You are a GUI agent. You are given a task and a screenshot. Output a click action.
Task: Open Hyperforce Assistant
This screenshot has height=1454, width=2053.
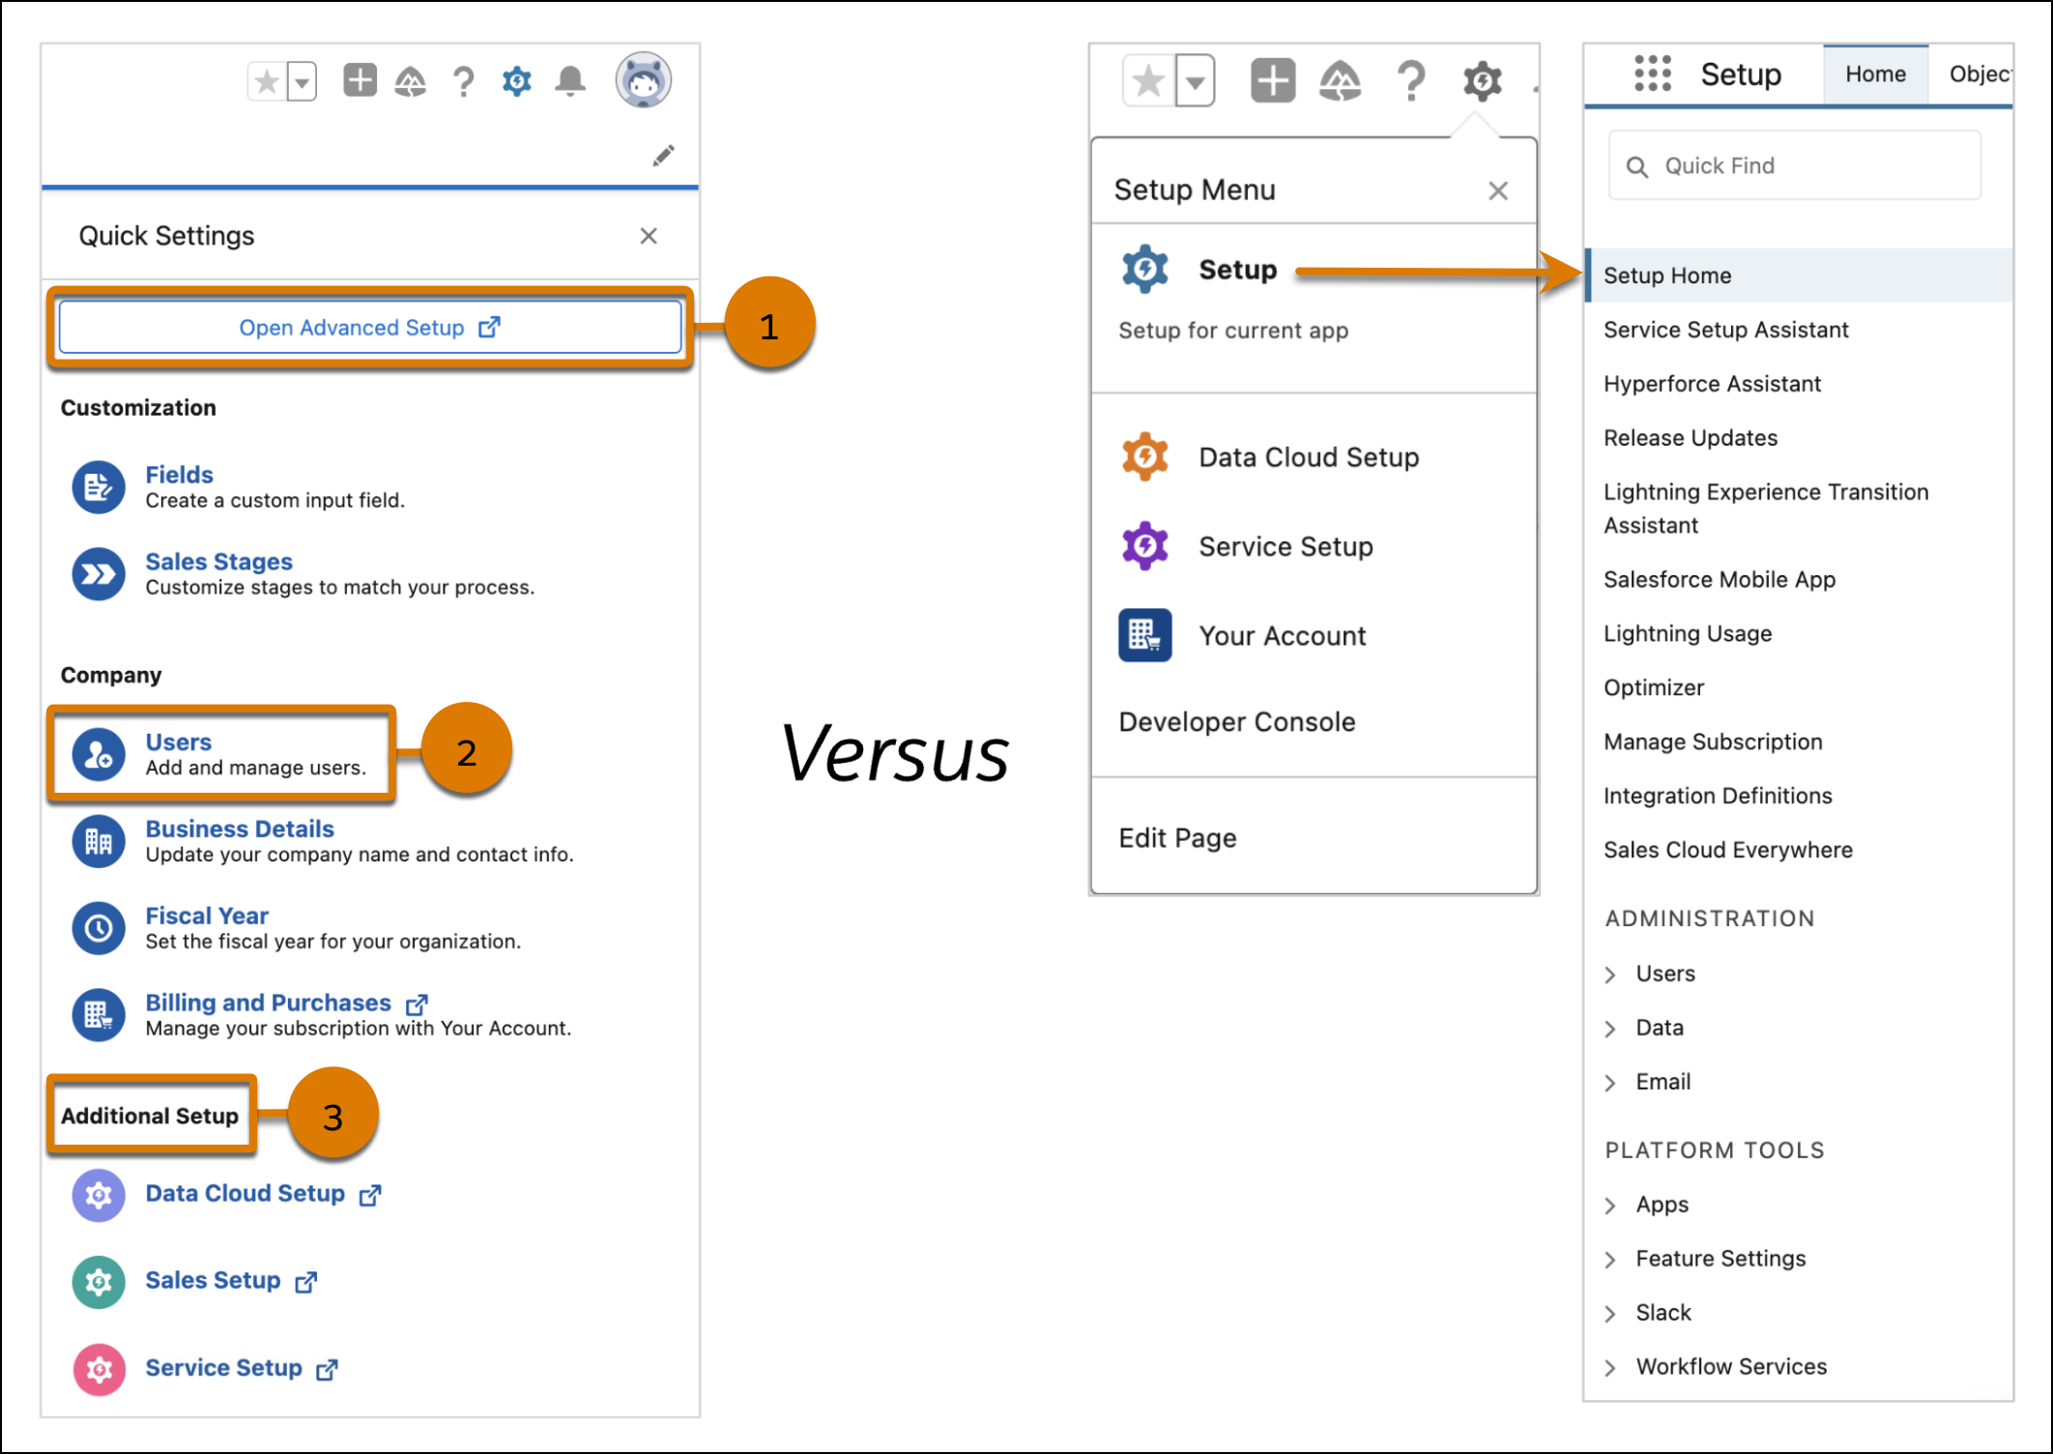tap(1712, 384)
